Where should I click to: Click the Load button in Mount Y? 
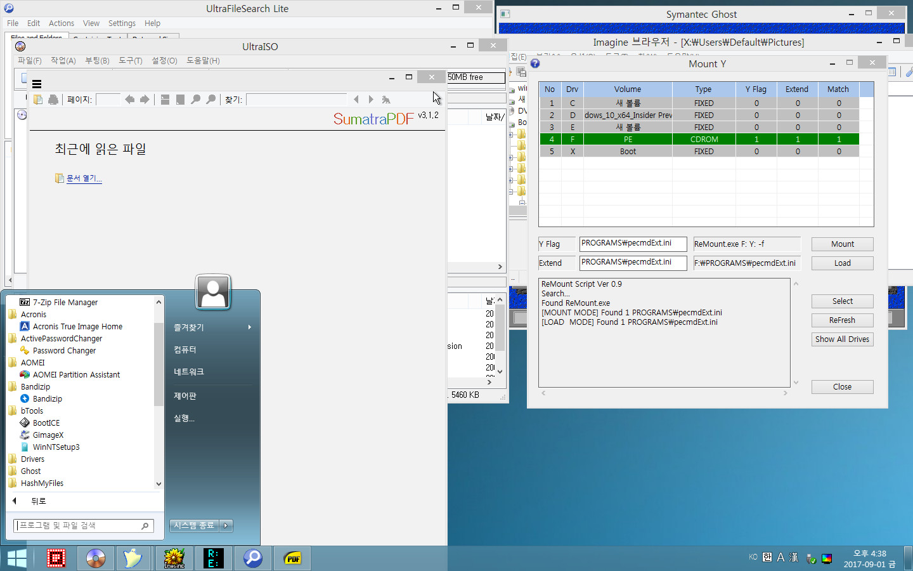click(842, 263)
